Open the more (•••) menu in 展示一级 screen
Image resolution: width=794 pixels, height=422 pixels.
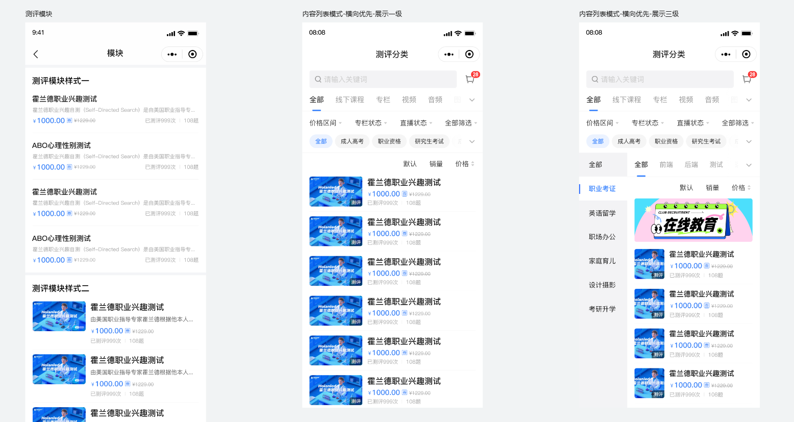pos(449,54)
